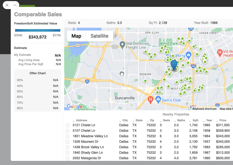Click the VA hospital map marker
The width and height of the screenshot is (233, 165).
[220, 52]
